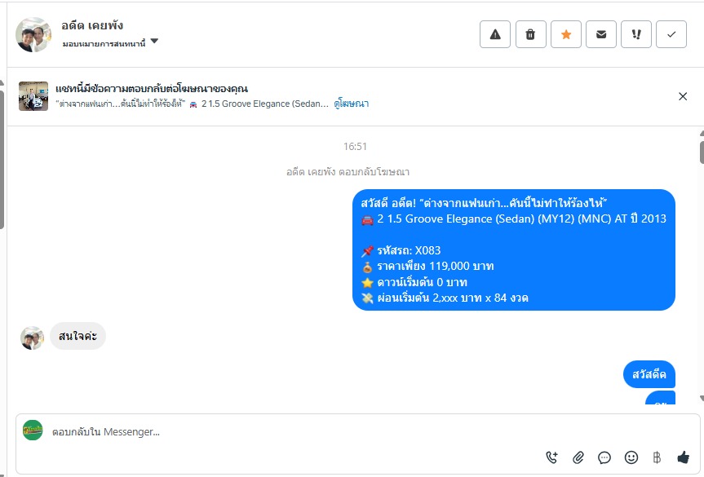This screenshot has height=477, width=704.
Task: Click the ad thumbnail in banner
Action: (33, 96)
